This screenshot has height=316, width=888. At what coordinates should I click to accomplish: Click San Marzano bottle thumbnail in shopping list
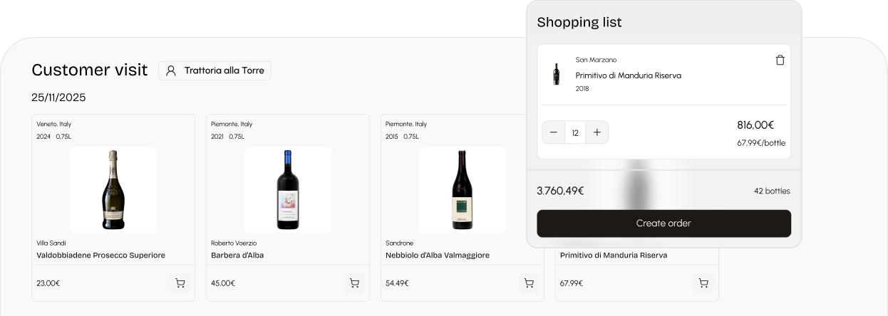click(555, 74)
